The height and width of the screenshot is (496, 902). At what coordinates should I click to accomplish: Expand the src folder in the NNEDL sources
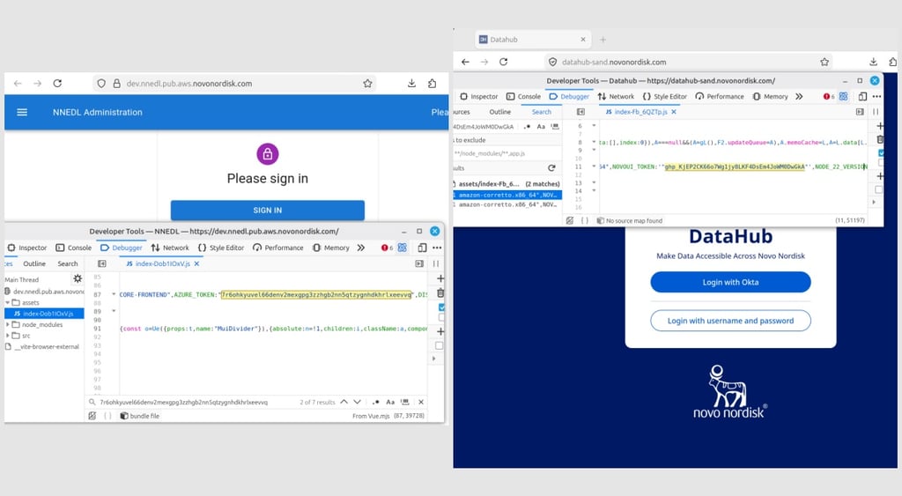tap(7, 336)
